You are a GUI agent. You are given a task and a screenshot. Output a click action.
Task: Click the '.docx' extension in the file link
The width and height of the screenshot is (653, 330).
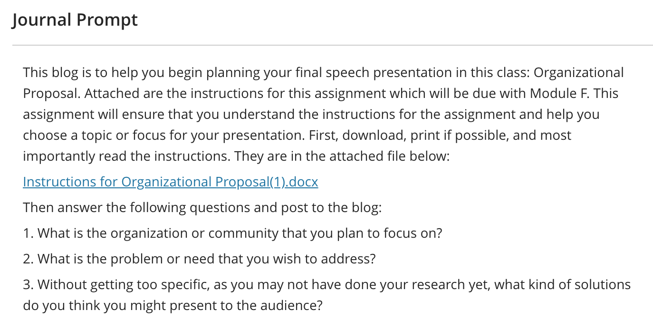(x=303, y=182)
